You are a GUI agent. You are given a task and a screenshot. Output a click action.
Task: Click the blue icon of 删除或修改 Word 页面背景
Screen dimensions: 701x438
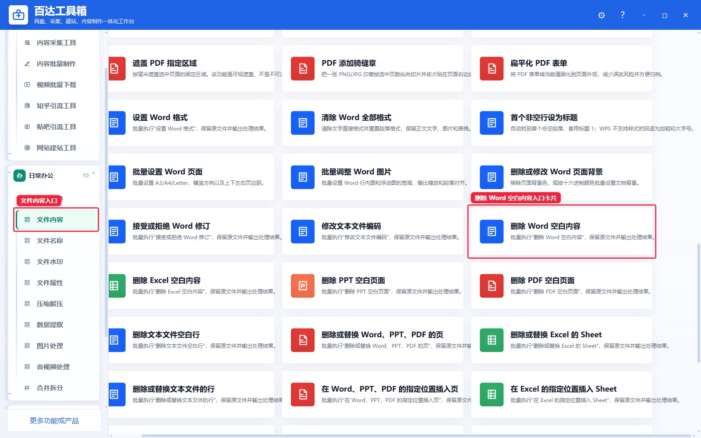tap(492, 177)
